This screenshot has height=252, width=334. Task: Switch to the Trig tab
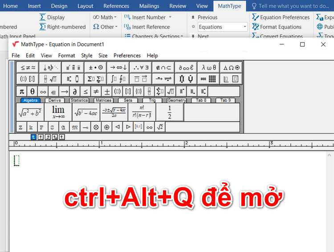[x=152, y=100]
